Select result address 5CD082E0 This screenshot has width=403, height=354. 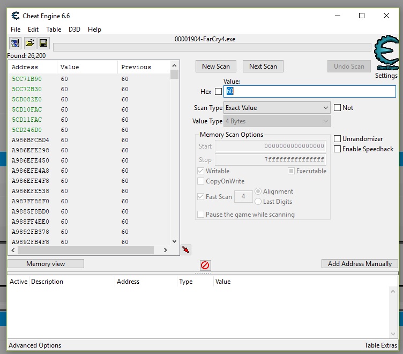pyautogui.click(x=27, y=99)
